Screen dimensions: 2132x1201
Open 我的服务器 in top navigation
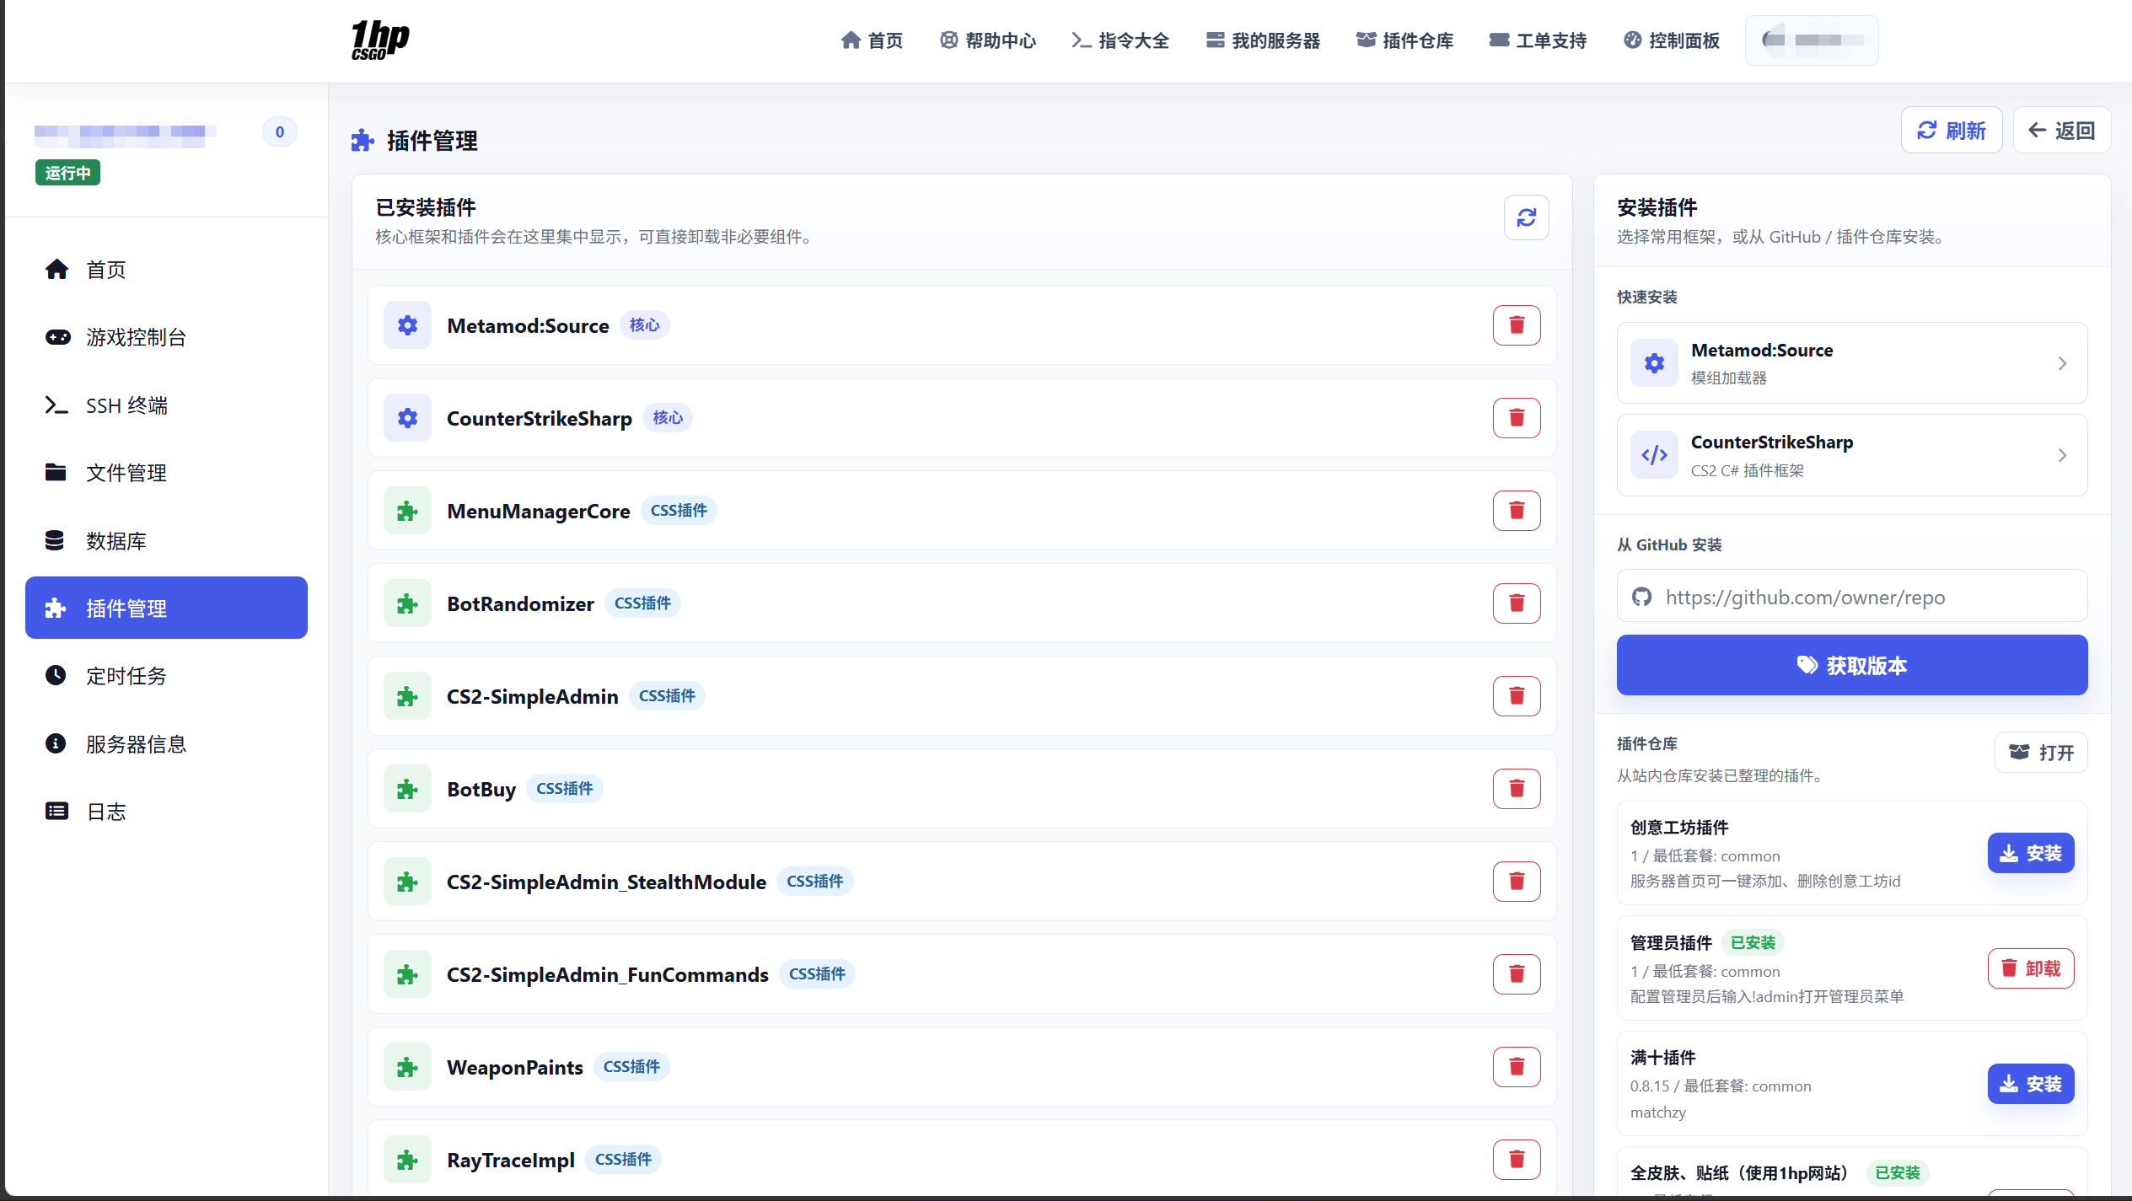tap(1263, 40)
